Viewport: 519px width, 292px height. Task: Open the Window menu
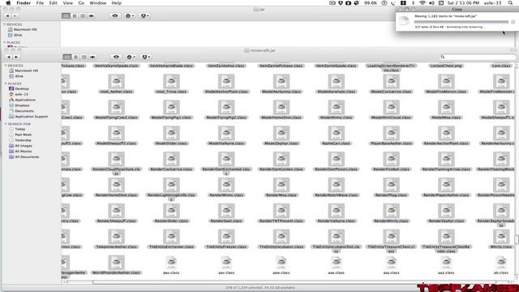[98, 3]
